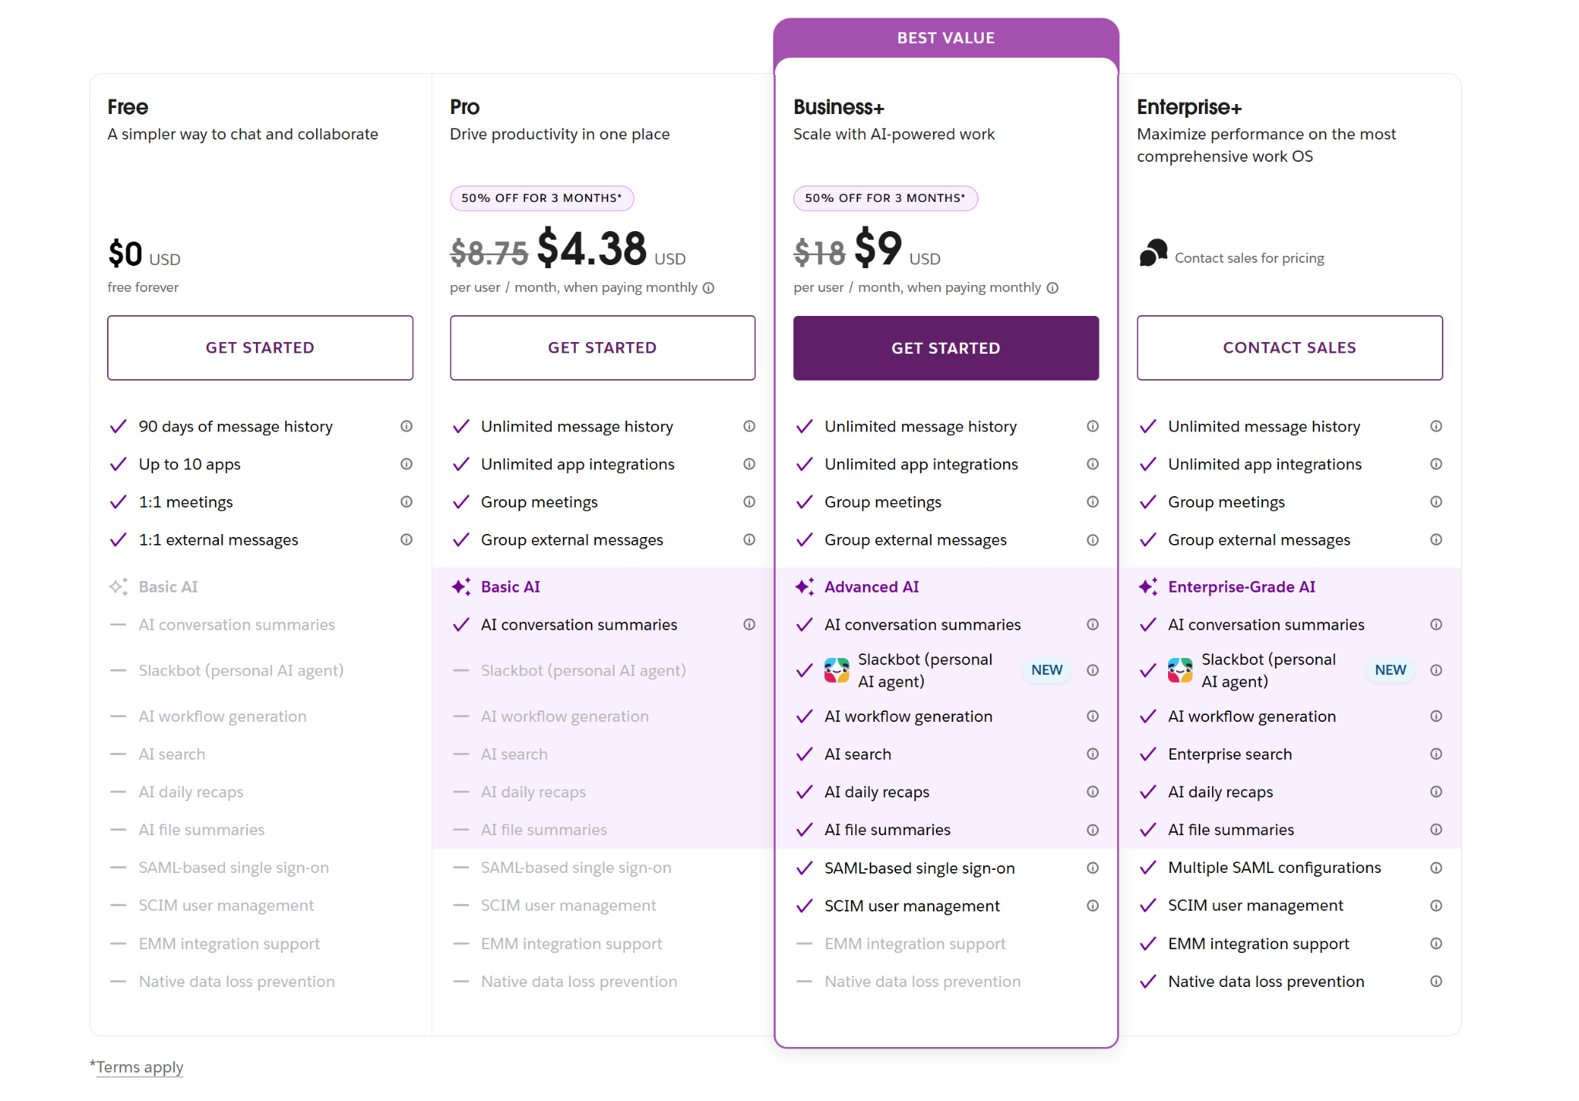Click info icon next to Business+ monthly pricing
Image resolution: width=1579 pixels, height=1101 pixels.
[1052, 287]
